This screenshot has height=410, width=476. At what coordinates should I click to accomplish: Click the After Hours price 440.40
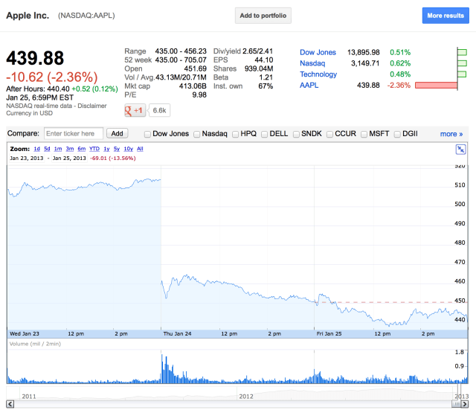click(58, 89)
